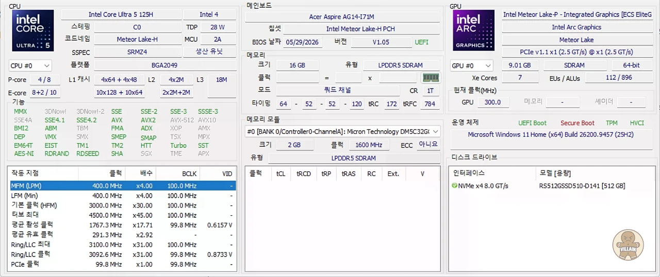Screen dimensions: 660x277
Task: Click the SRMZ4 SSPEC value
Action: (x=137, y=52)
